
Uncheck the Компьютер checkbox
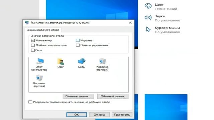click(x=33, y=40)
